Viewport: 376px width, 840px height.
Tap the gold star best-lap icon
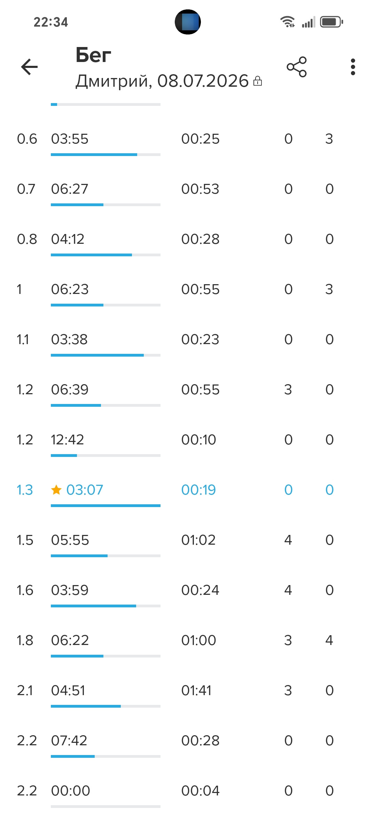pyautogui.click(x=56, y=490)
